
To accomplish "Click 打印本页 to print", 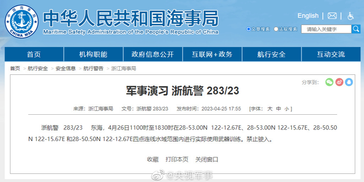I will click(176, 159).
